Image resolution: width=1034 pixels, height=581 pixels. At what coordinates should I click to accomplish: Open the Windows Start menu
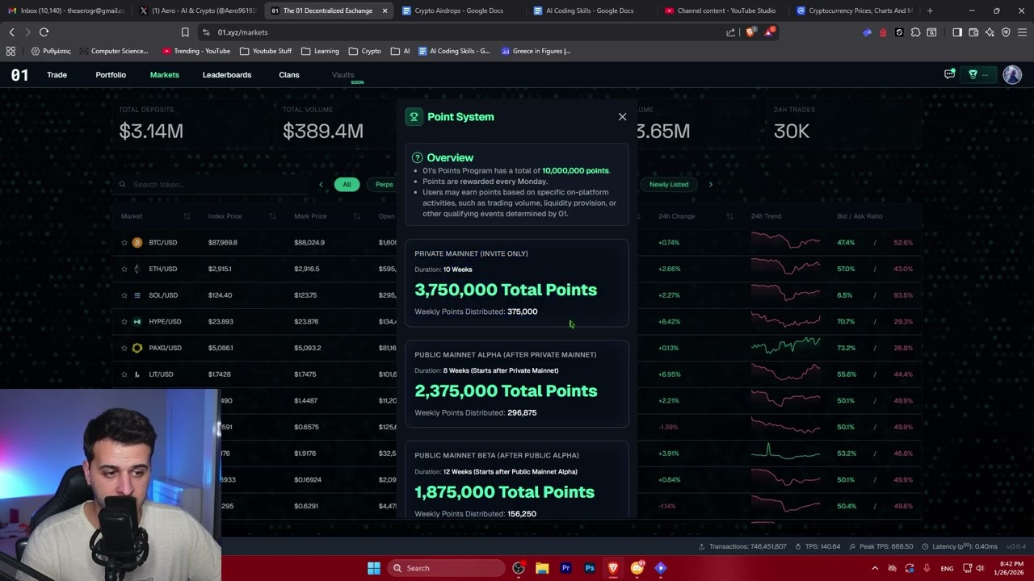point(374,568)
